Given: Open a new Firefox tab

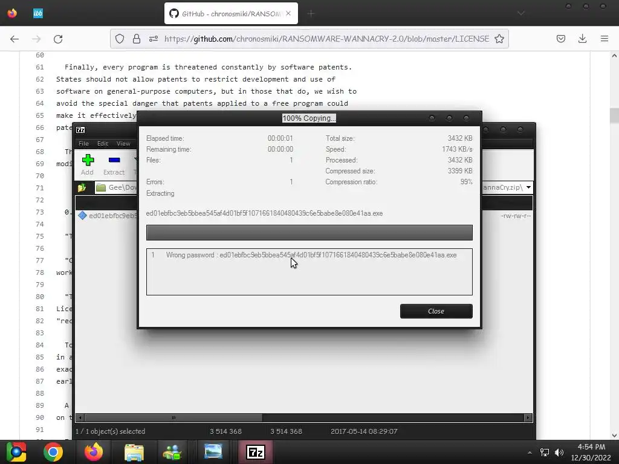Looking at the screenshot, I should click(311, 14).
